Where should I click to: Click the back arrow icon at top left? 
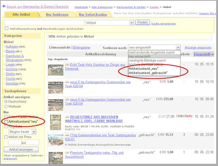pos(3,6)
